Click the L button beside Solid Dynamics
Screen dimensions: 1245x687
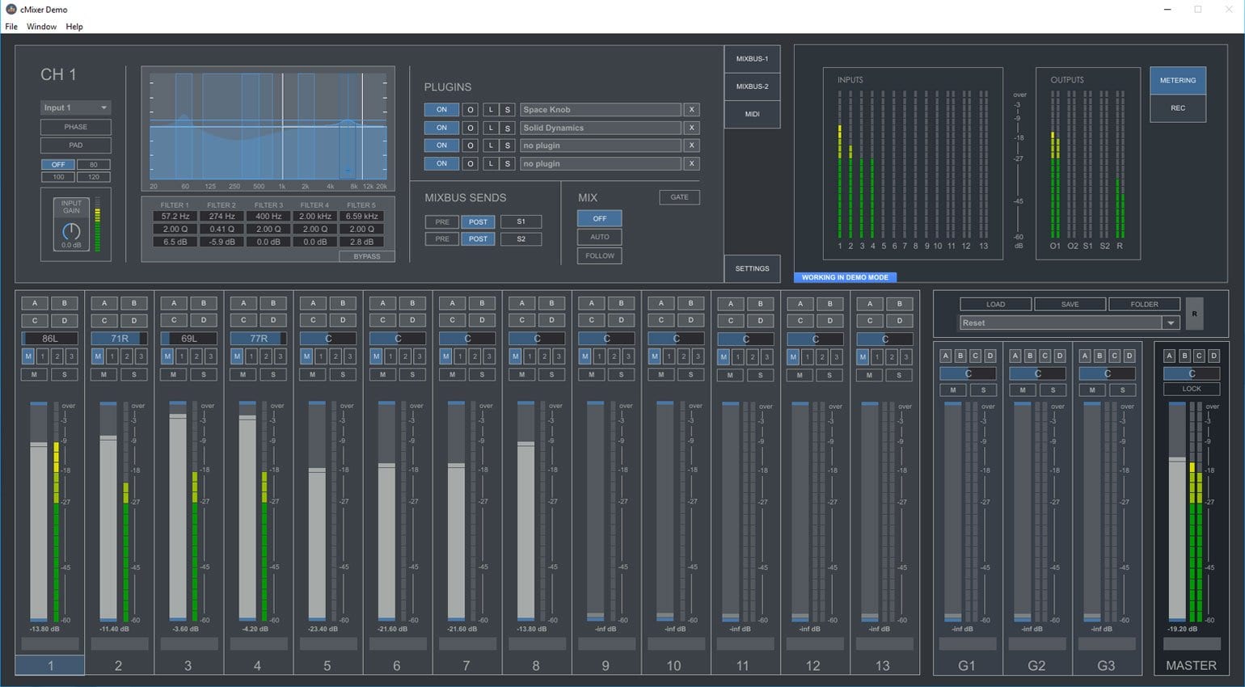pos(491,128)
